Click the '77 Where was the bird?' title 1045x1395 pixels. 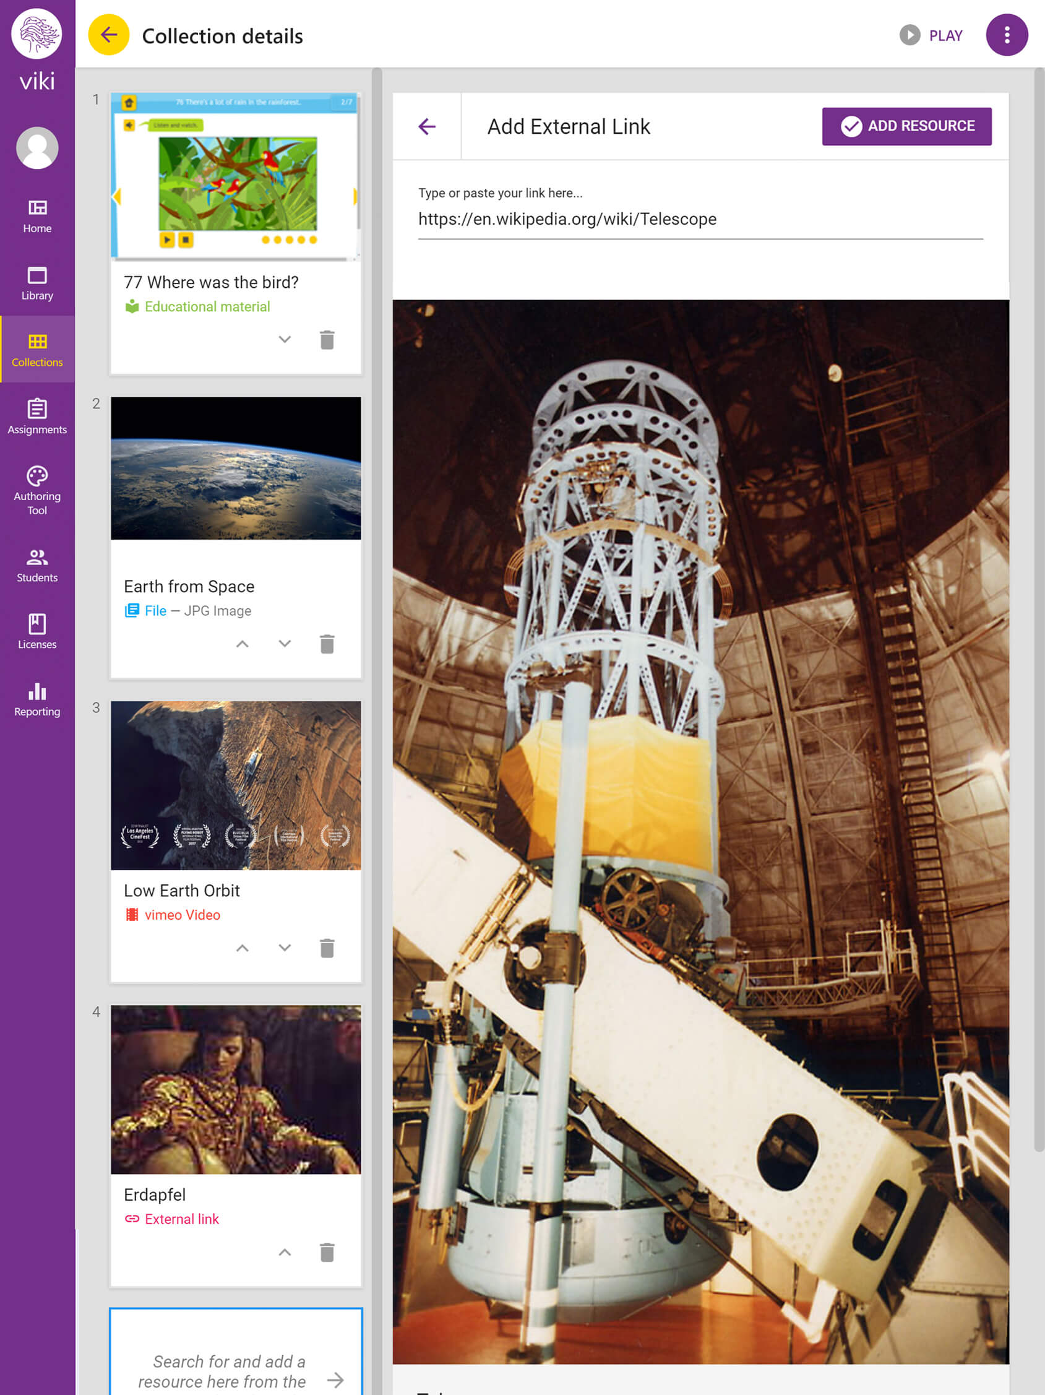211,282
